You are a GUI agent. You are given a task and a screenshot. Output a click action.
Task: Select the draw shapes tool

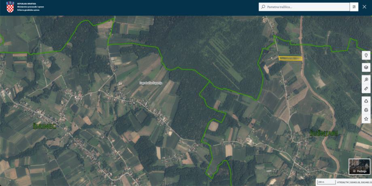[x=366, y=101]
